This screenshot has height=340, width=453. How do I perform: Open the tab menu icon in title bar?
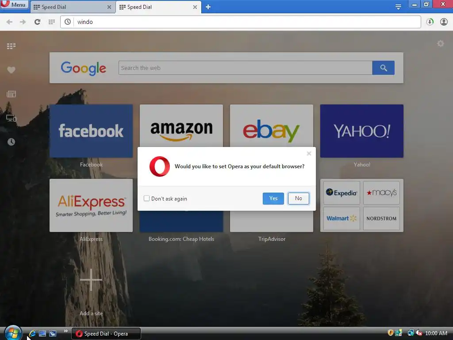(398, 6)
